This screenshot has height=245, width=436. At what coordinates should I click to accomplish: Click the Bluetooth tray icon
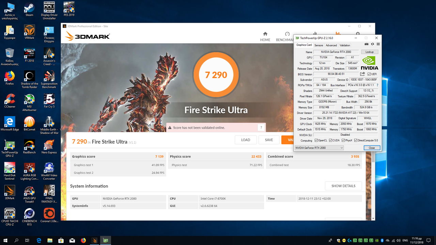coord(382,240)
